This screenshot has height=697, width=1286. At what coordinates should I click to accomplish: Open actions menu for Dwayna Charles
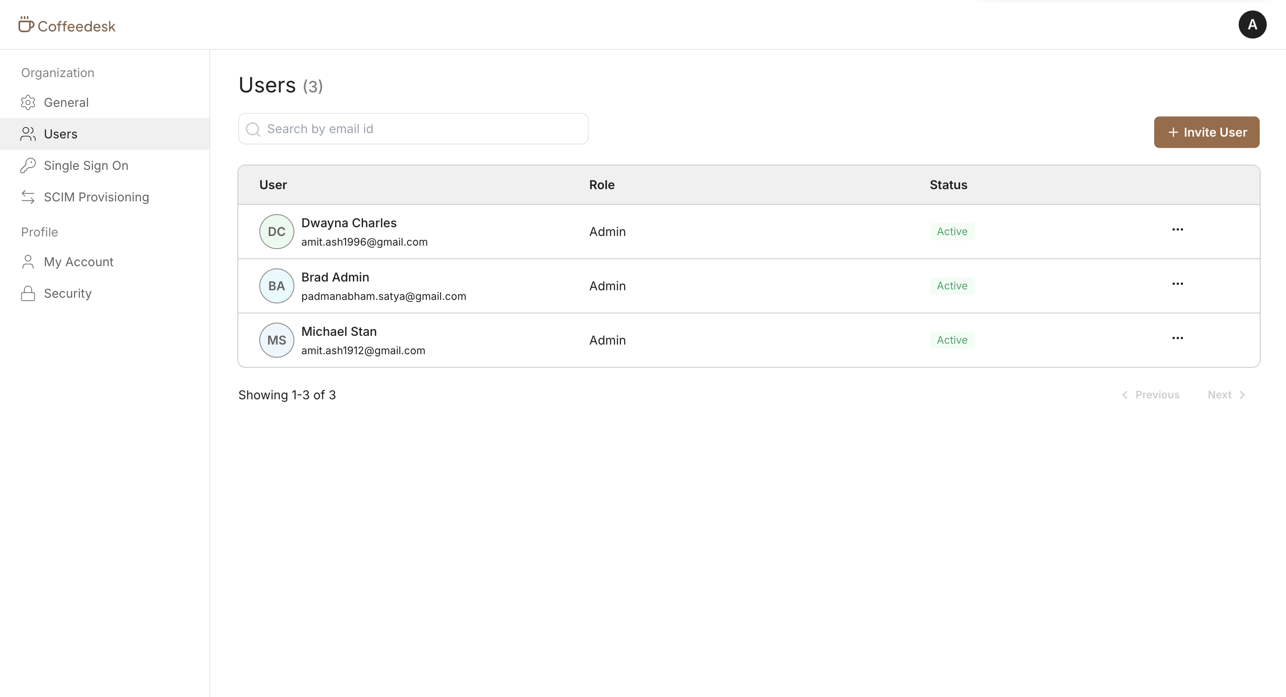click(x=1177, y=229)
